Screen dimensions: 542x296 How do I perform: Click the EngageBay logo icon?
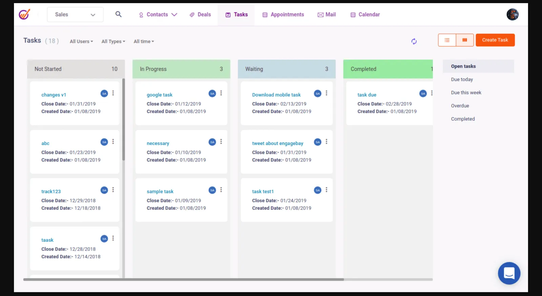24,14
